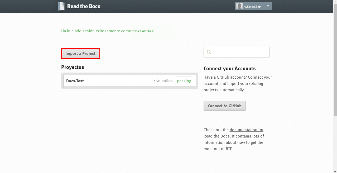The width and height of the screenshot is (337, 173).
Task: Click the Read the Docs title text
Action: pyautogui.click(x=84, y=6)
